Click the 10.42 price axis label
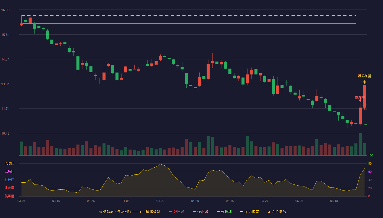The width and height of the screenshot is (383, 218). [5, 133]
